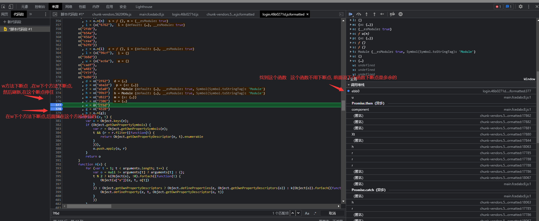Screen dimensions: 539x221
Task: Open DevTools settings gear
Action: pos(521,6)
